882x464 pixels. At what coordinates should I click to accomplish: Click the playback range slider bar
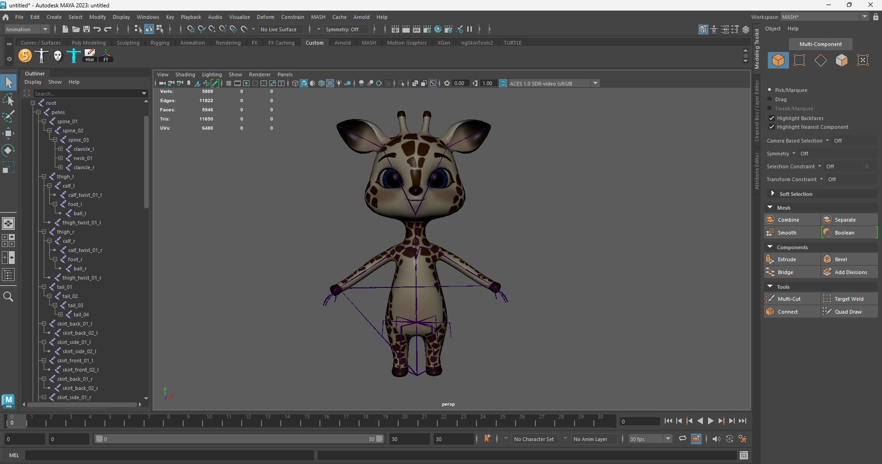click(x=239, y=439)
